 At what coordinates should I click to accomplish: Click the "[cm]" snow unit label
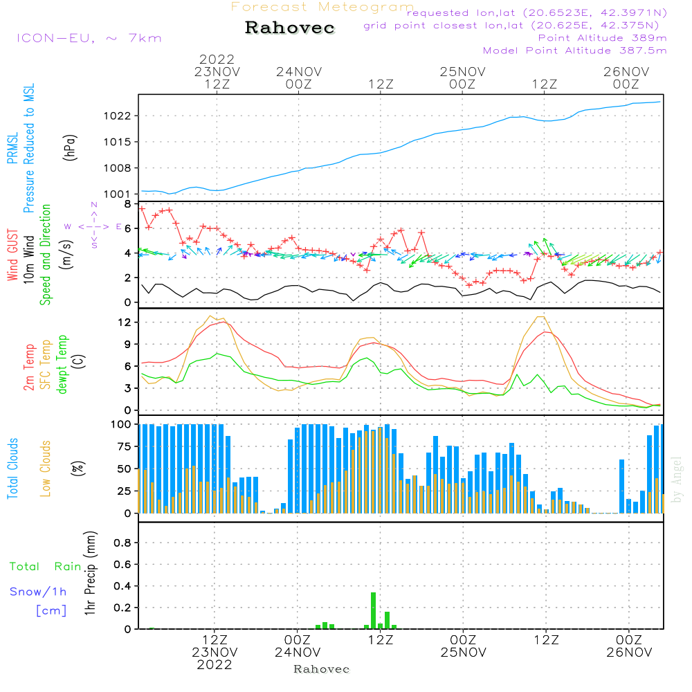pos(51,611)
